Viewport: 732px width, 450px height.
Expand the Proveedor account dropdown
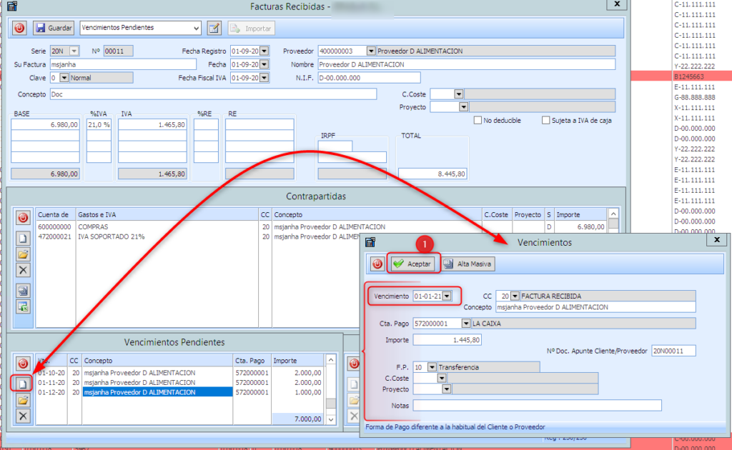coord(370,51)
